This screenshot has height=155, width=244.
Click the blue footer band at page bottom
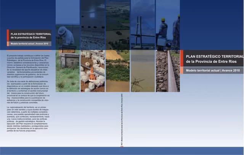click(122, 150)
